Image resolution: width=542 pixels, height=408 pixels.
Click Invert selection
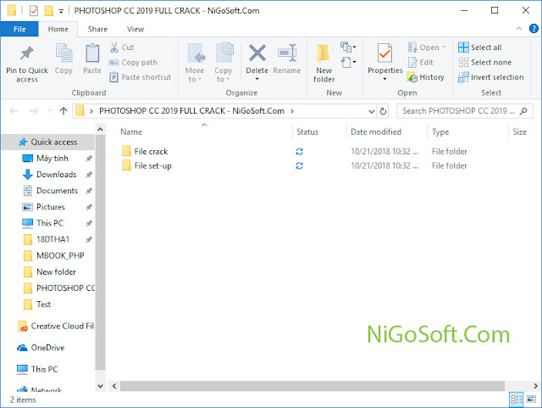click(491, 77)
